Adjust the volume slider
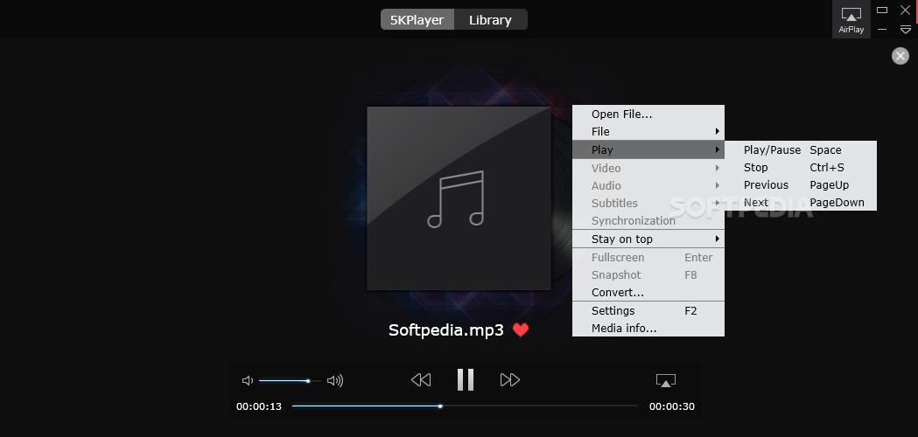918x437 pixels. click(290, 381)
